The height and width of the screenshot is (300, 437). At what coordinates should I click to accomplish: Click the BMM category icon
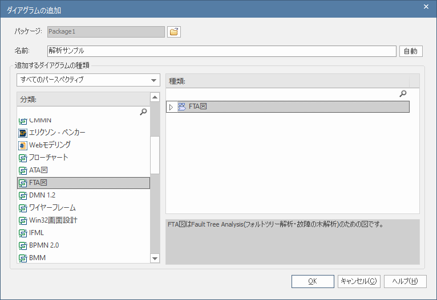tap(23, 258)
